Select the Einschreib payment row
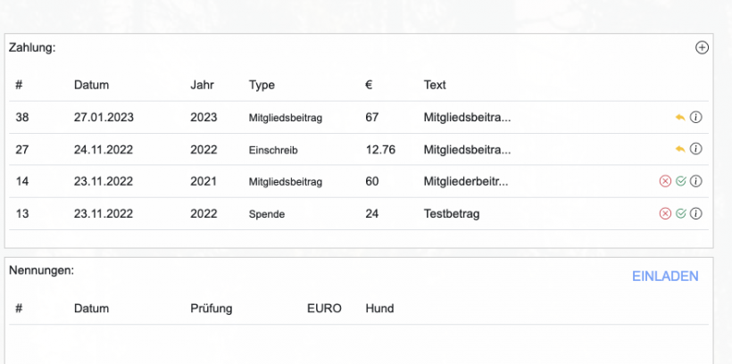Viewport: 732px width, 364px height. coord(272,149)
